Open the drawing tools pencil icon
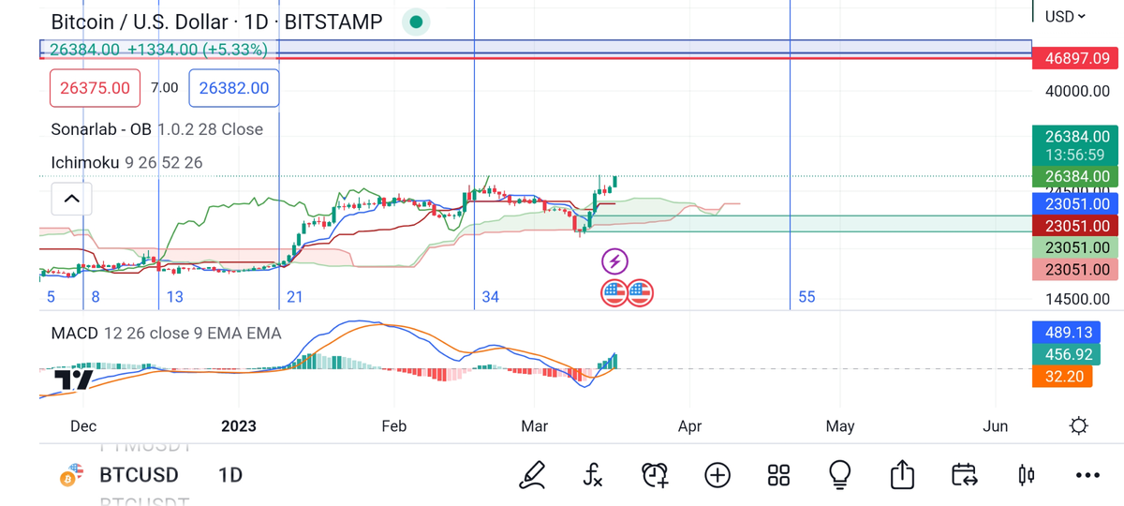Image resolution: width=1124 pixels, height=506 pixels. click(533, 475)
